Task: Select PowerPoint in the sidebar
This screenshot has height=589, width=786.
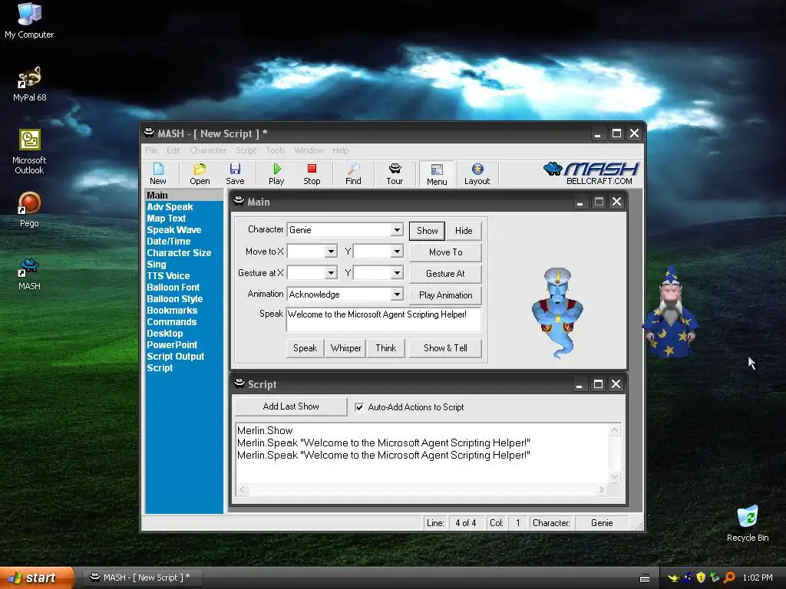Action: [x=172, y=344]
